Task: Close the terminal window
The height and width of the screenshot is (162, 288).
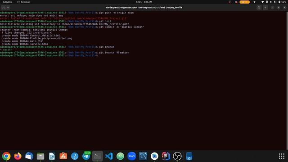Action: [284, 8]
